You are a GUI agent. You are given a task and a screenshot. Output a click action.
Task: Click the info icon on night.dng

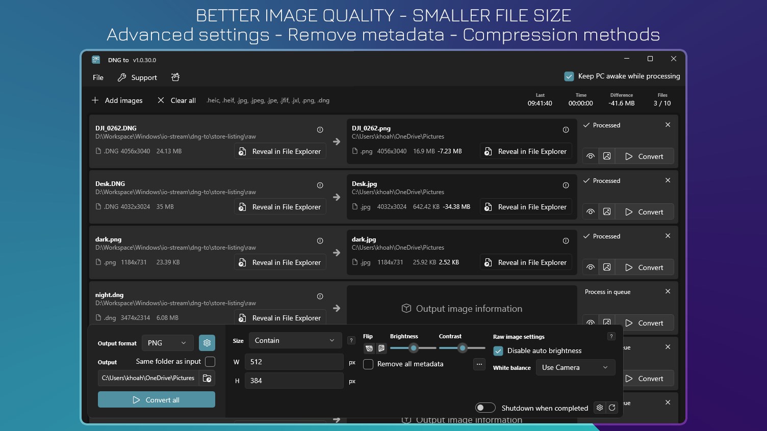click(320, 296)
